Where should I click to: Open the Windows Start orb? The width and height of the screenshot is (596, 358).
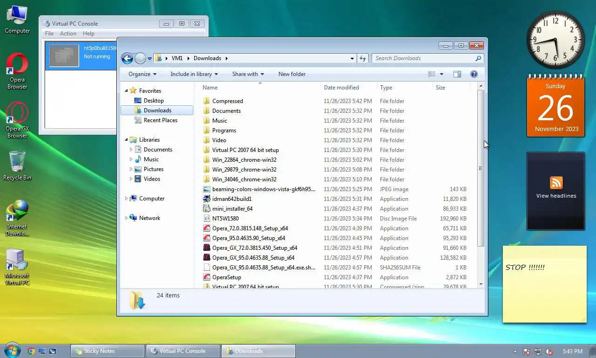pyautogui.click(x=12, y=350)
